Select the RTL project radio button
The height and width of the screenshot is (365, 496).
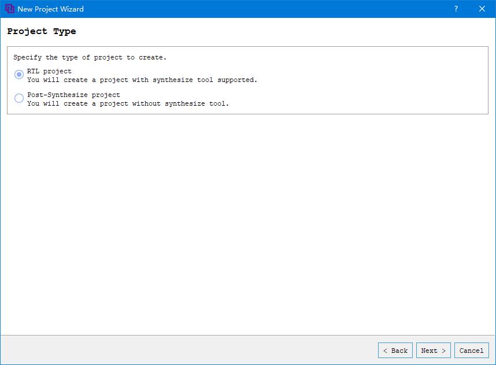19,75
